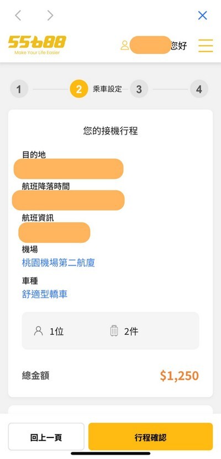The height and width of the screenshot is (459, 221).
Task: Tap the browser back arrow
Action: click(x=18, y=16)
